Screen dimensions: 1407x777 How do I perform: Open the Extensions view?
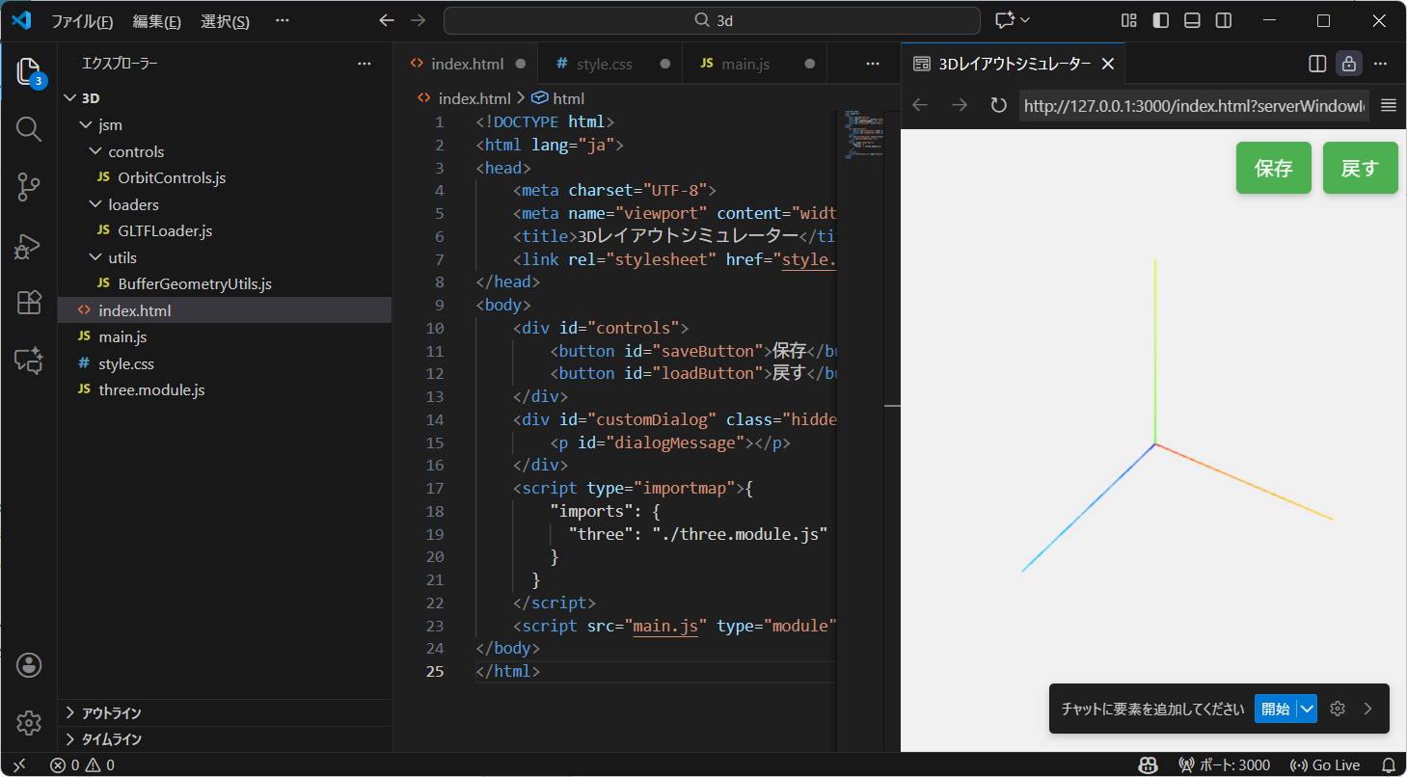(29, 303)
